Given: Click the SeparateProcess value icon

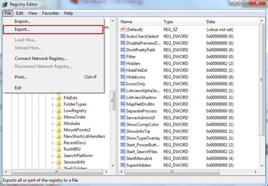Looking at the screenshot, I should tap(123, 111).
